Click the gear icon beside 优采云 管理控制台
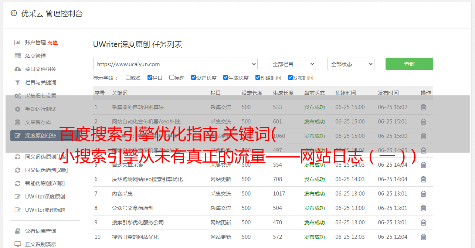The image size is (475, 248). pos(14,13)
